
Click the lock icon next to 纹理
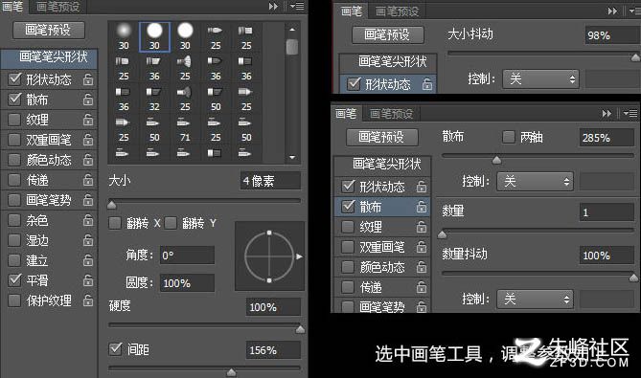coord(88,120)
